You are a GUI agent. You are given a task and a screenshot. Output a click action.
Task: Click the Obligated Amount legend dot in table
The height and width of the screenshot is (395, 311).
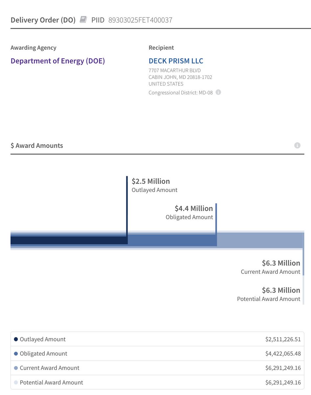point(16,354)
